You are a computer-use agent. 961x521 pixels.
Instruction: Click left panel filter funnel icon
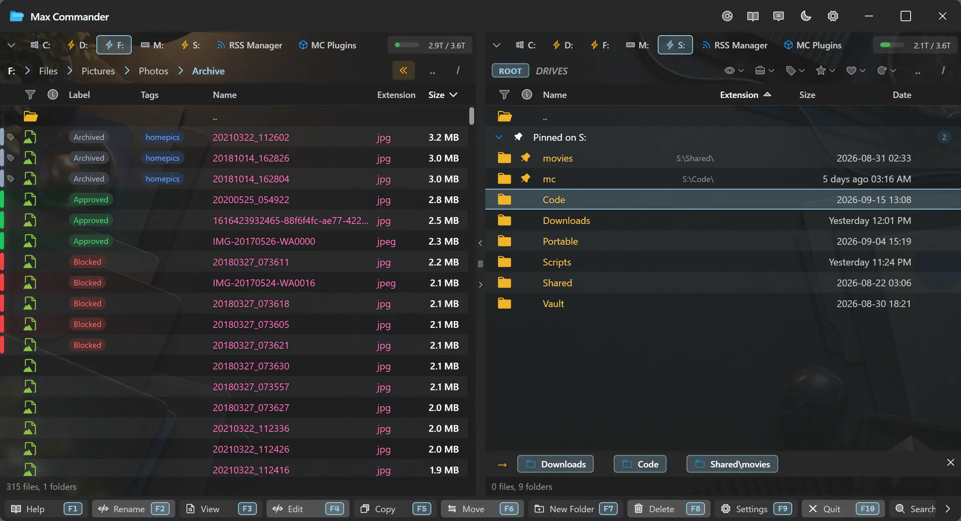[x=30, y=95]
